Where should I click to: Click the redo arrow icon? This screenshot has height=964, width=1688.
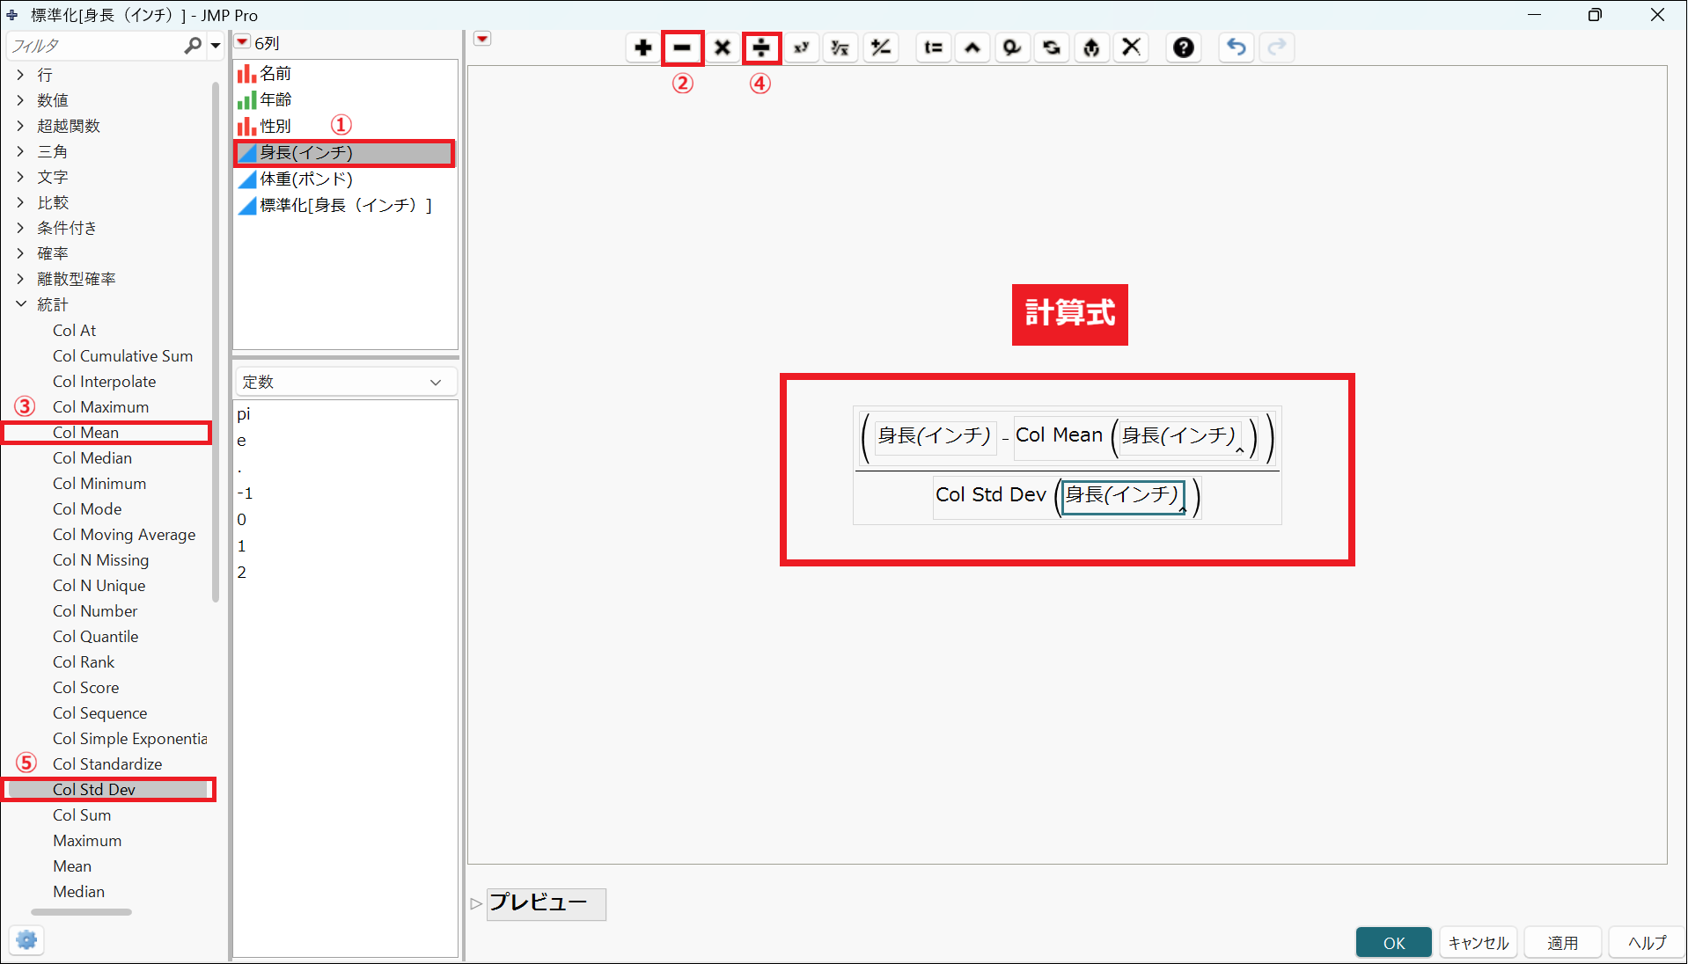coord(1276,47)
